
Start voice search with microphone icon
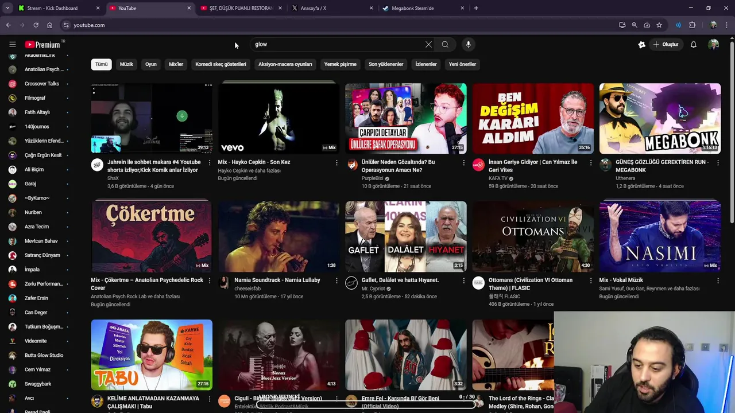pos(468,44)
